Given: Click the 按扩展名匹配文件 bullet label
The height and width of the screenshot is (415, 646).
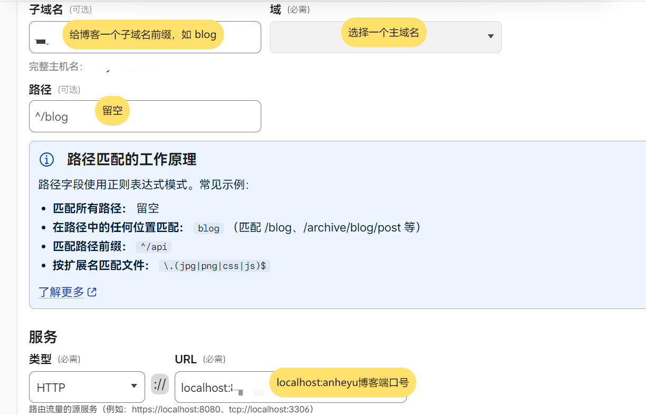Looking at the screenshot, I should [x=101, y=266].
